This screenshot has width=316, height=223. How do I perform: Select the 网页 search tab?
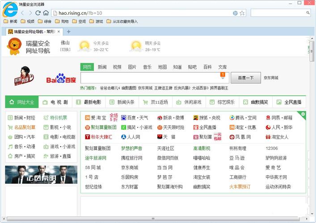87,67
